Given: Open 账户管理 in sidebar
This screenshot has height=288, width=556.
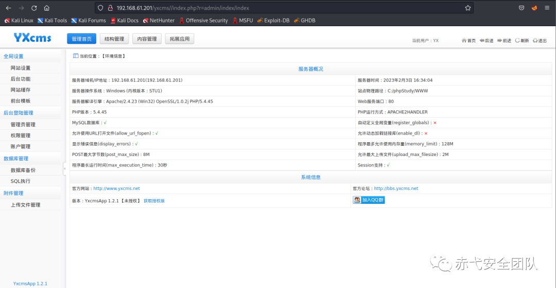Looking at the screenshot, I should pyautogui.click(x=21, y=146).
